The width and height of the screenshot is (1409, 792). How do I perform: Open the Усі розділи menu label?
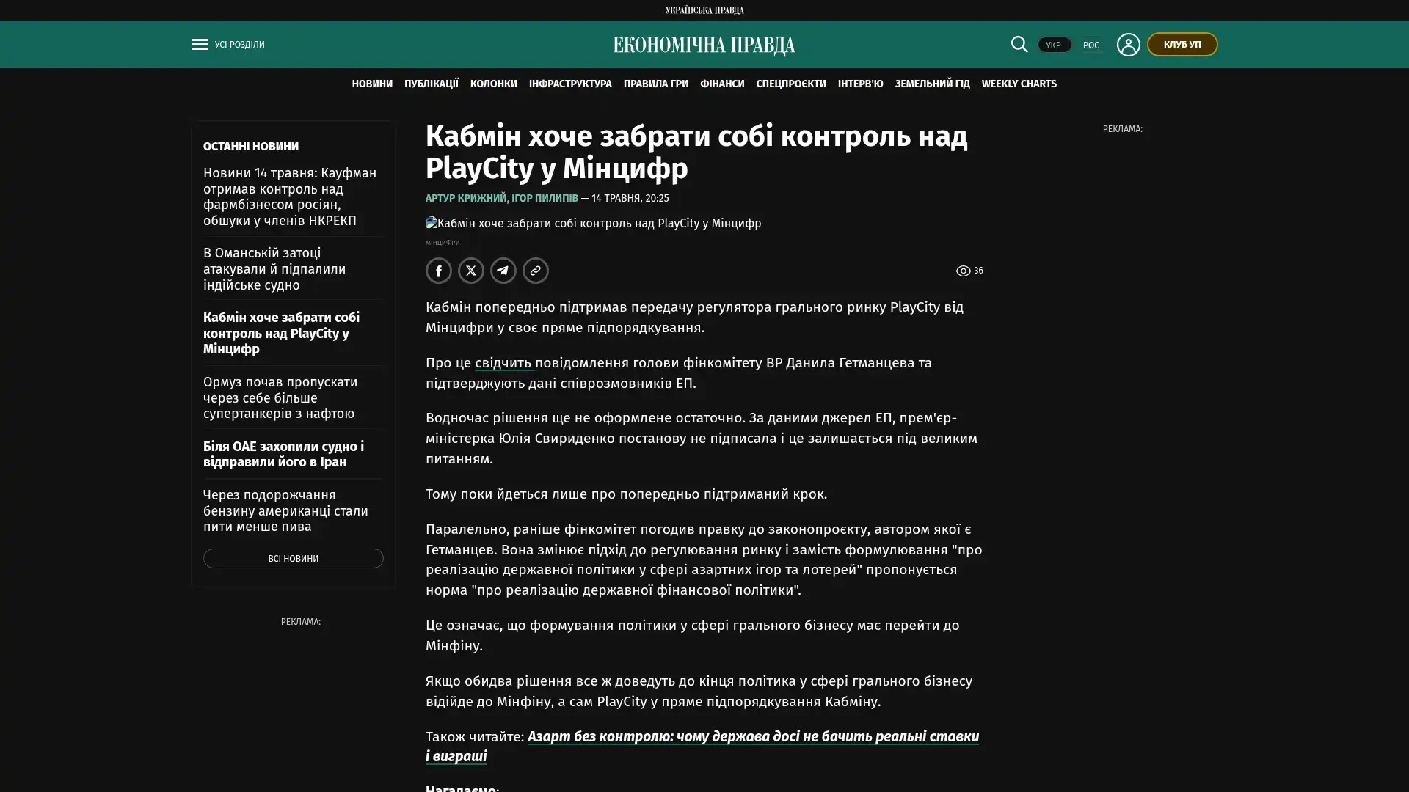240,45
